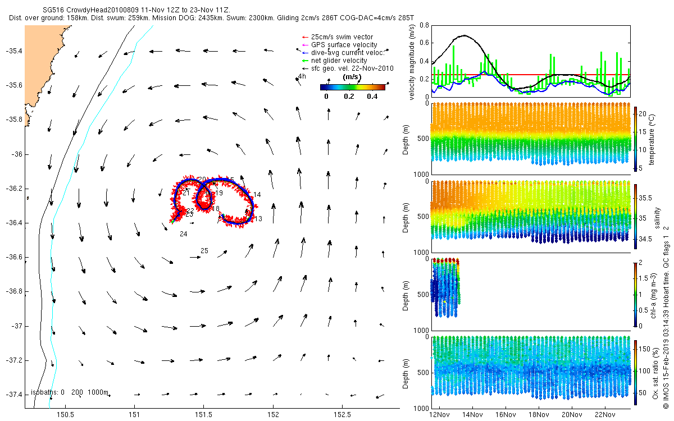The height and width of the screenshot is (421, 674).
Task: Click the '35.5' tick on the salinity colorbar
Action: click(x=645, y=198)
